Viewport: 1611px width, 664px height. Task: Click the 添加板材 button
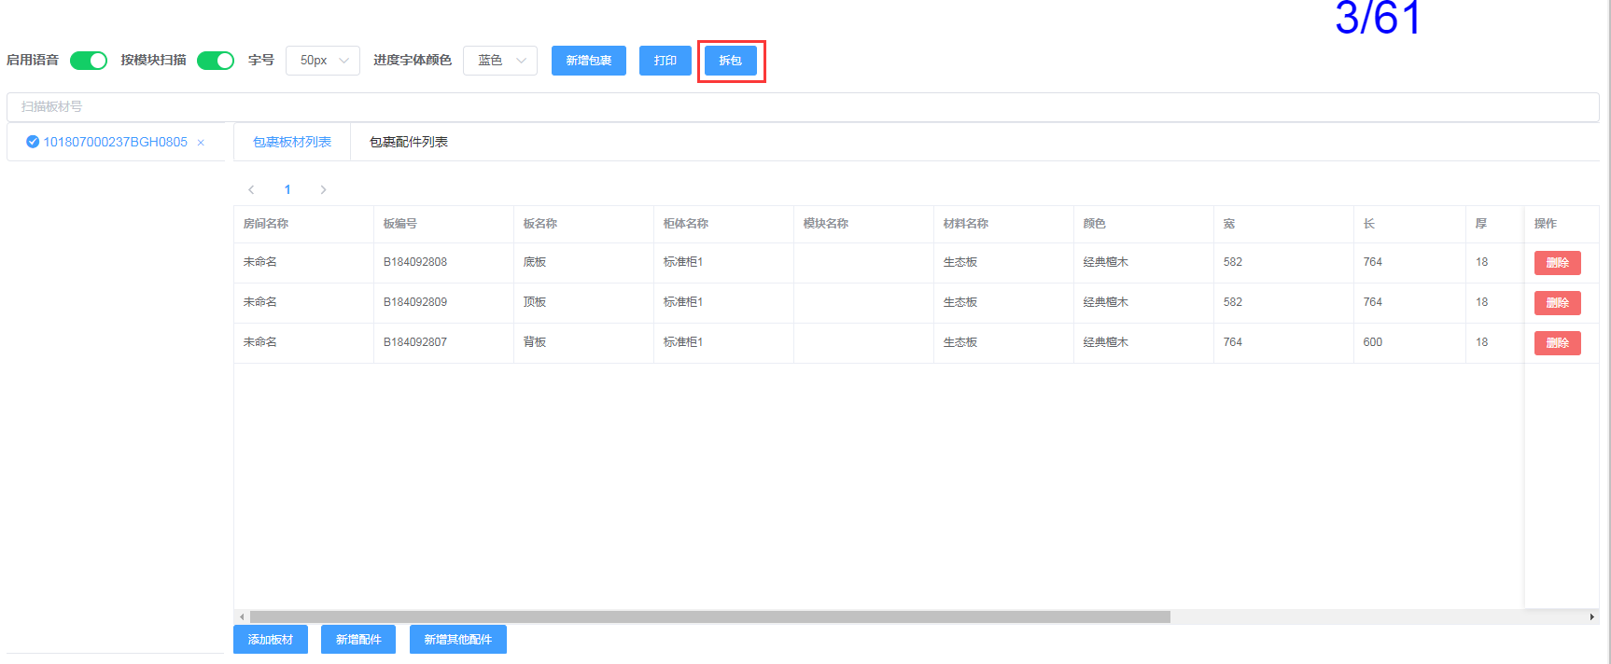click(271, 640)
